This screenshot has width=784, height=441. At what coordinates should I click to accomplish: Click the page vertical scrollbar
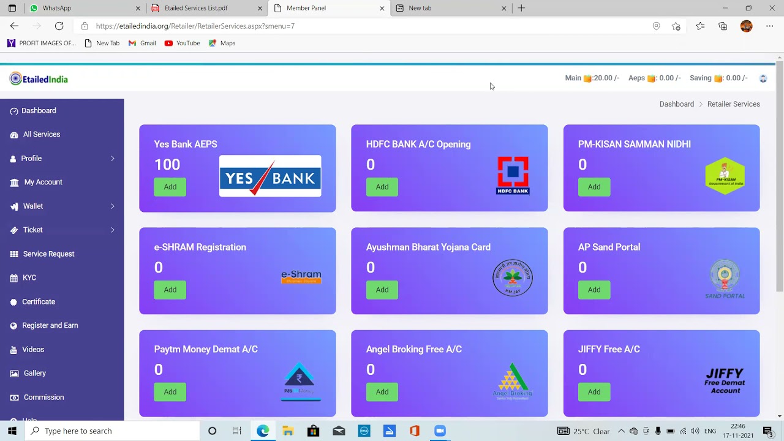(x=780, y=178)
